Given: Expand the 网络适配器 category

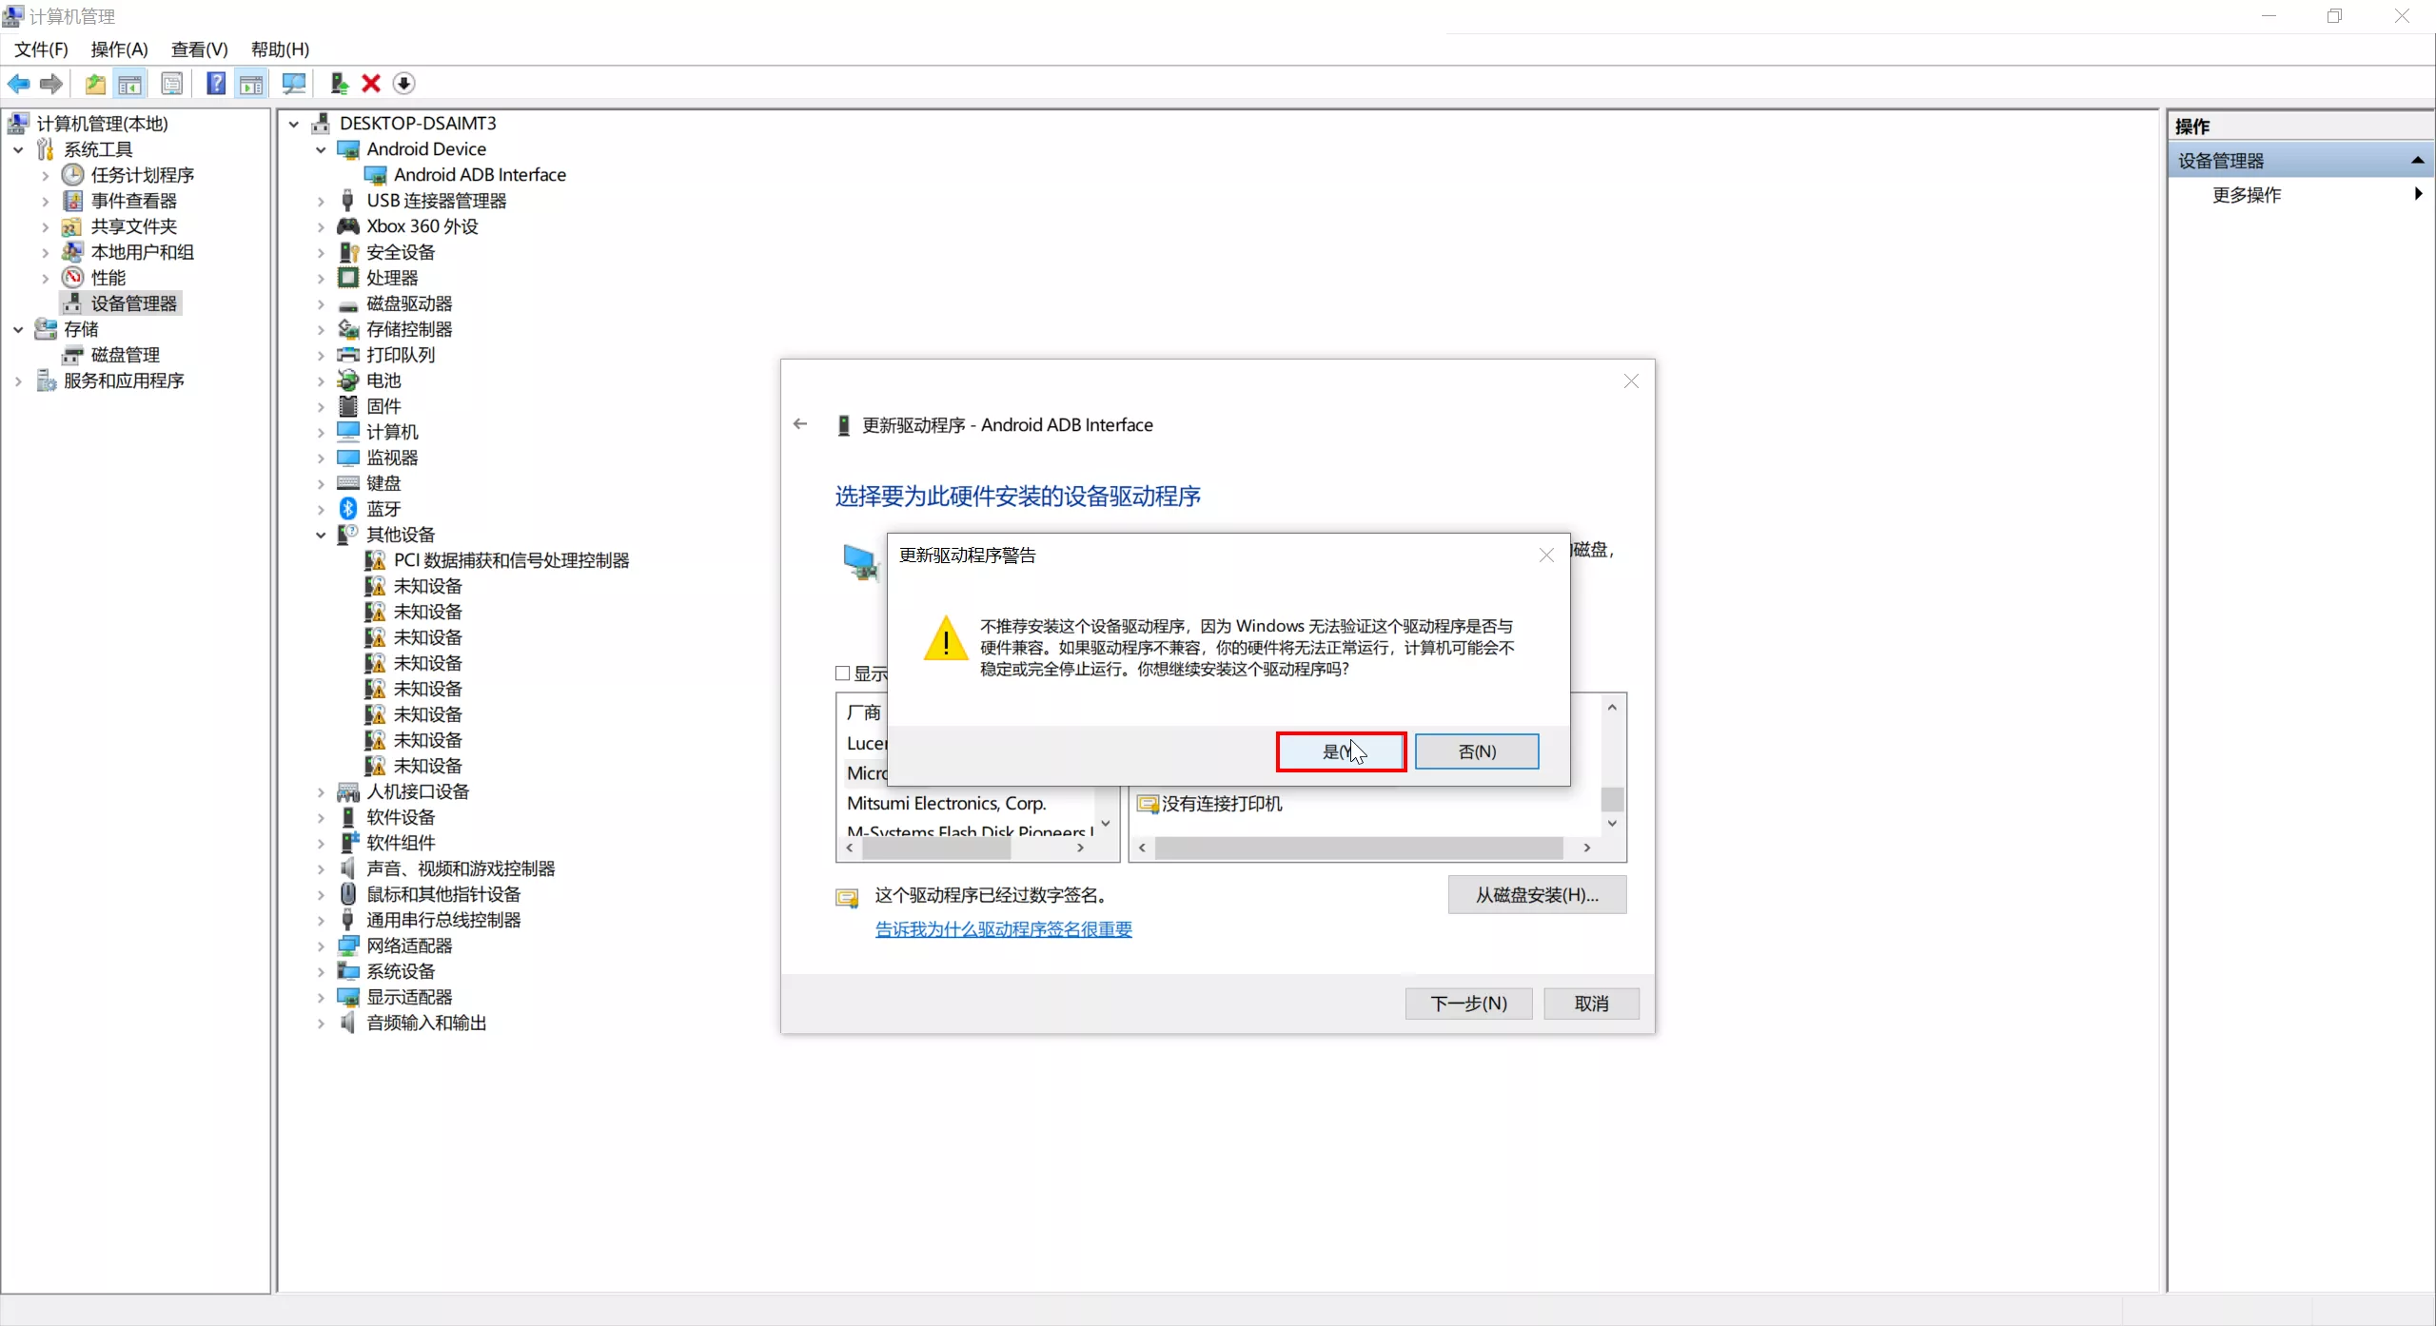Looking at the screenshot, I should pos(321,946).
